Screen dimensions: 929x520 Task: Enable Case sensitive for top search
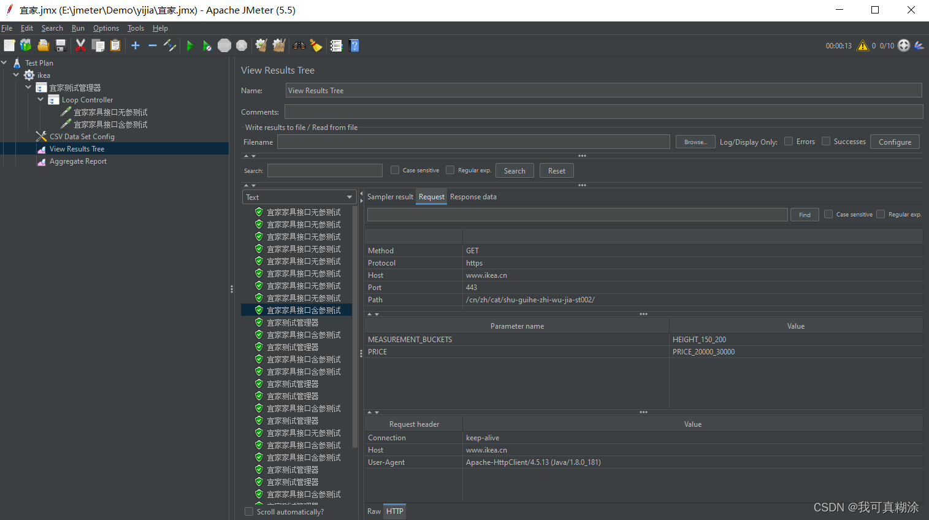pos(395,170)
